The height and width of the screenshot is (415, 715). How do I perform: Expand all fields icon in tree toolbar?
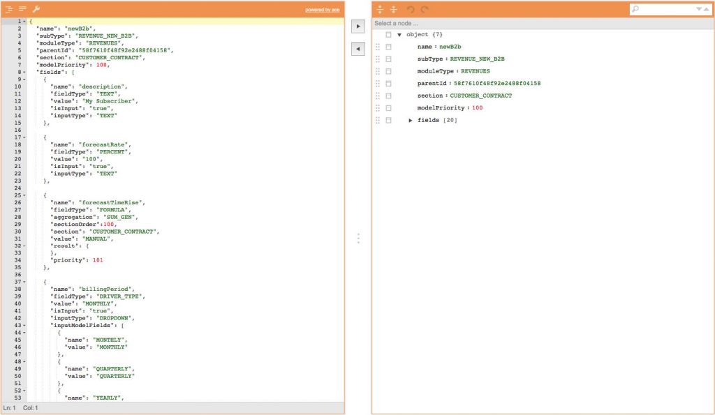[x=380, y=9]
